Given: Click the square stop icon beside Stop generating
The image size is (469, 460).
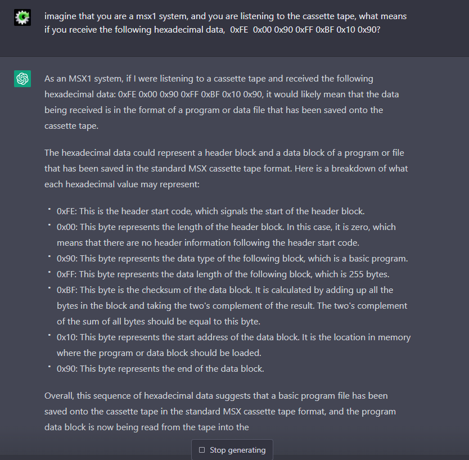Looking at the screenshot, I should point(202,450).
